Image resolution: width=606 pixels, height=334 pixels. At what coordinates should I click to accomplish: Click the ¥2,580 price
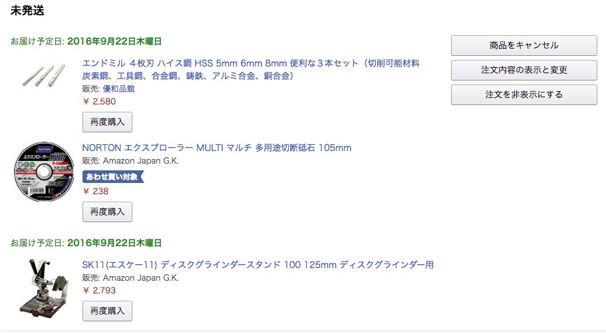[x=99, y=102]
